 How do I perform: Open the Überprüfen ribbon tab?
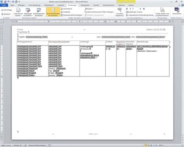tap(85, 5)
